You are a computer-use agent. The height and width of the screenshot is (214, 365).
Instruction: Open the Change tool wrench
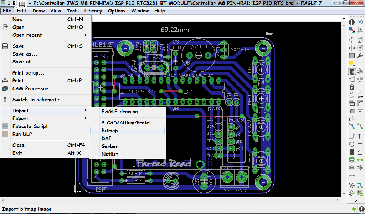pyautogui.click(x=360, y=56)
